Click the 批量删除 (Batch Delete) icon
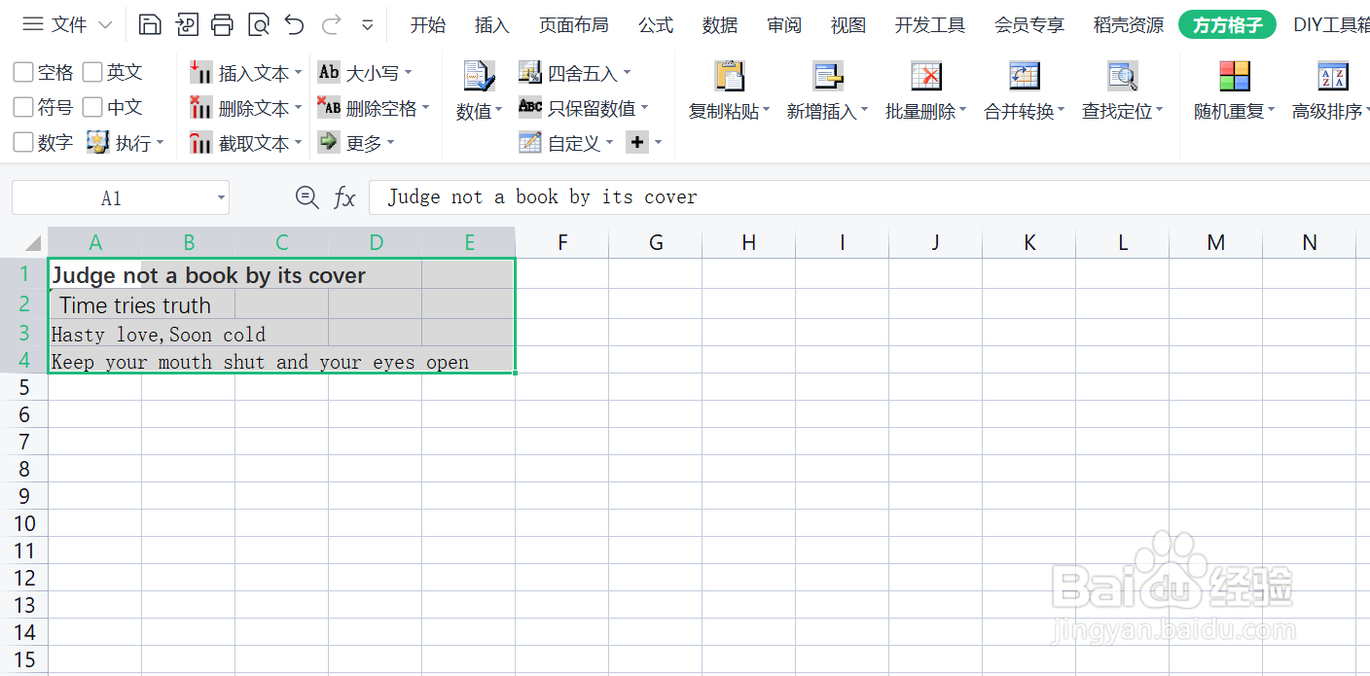The height and width of the screenshot is (676, 1370). [x=926, y=76]
